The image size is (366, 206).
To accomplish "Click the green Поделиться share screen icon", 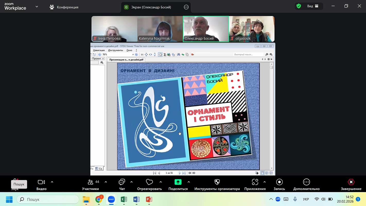I will pyautogui.click(x=178, y=182).
